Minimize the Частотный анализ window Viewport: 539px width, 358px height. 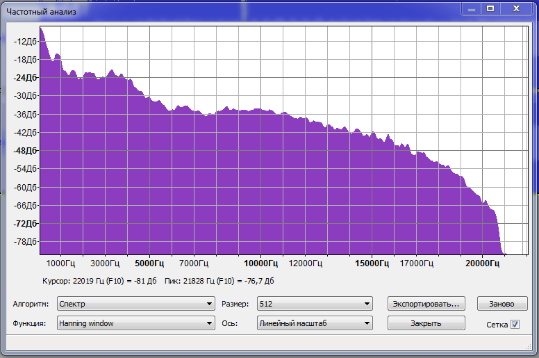[x=472, y=8]
